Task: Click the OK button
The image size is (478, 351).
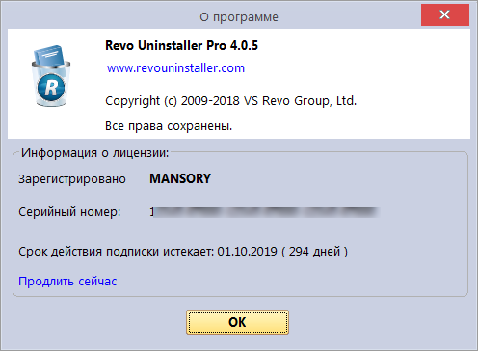Action: pyautogui.click(x=237, y=322)
